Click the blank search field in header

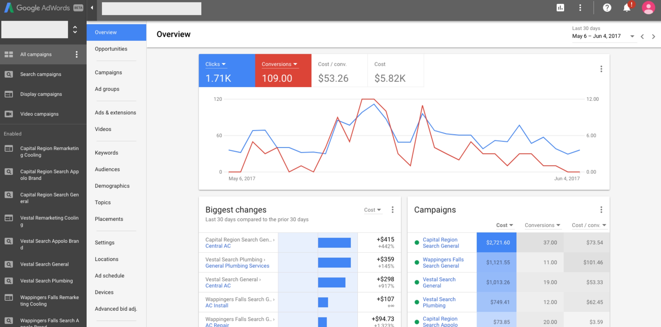152,9
